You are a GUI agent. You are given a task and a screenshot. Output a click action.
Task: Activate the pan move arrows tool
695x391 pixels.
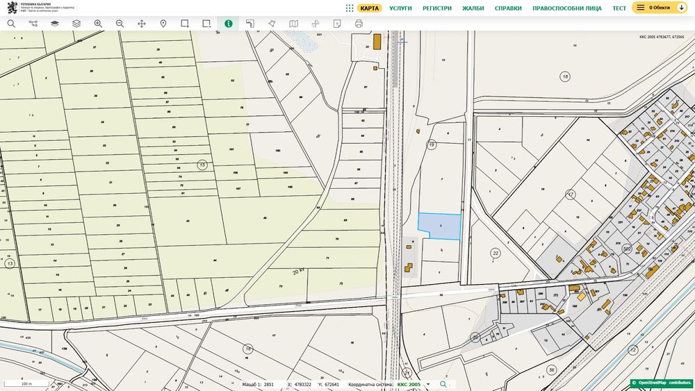coord(142,24)
